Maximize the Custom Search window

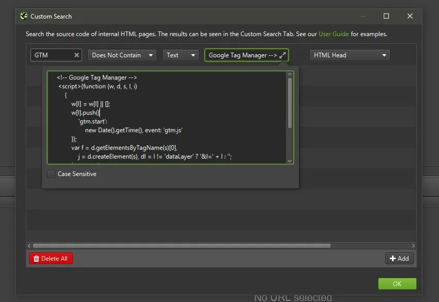(x=386, y=16)
